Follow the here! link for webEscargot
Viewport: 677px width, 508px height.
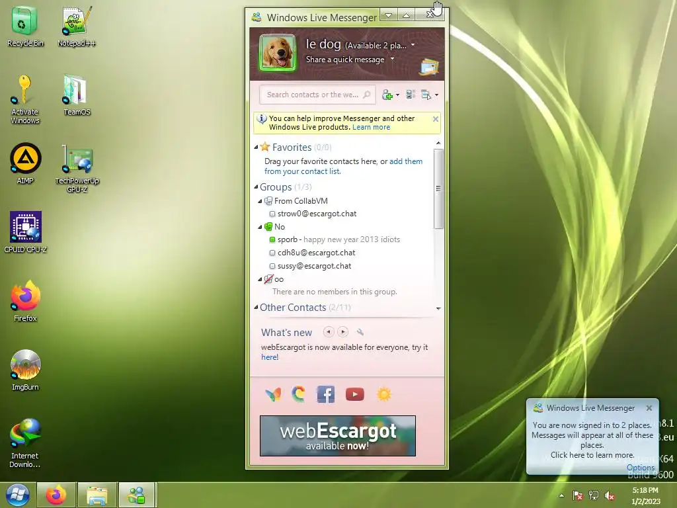(x=270, y=357)
